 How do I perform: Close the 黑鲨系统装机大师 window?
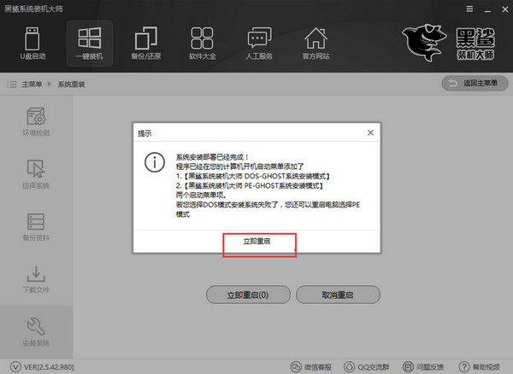tap(504, 9)
